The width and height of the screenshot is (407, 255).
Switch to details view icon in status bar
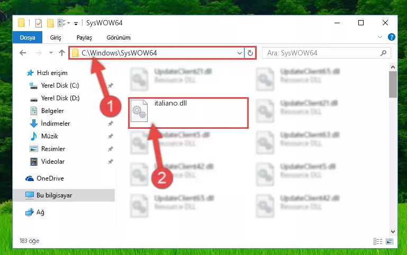pos(378,241)
